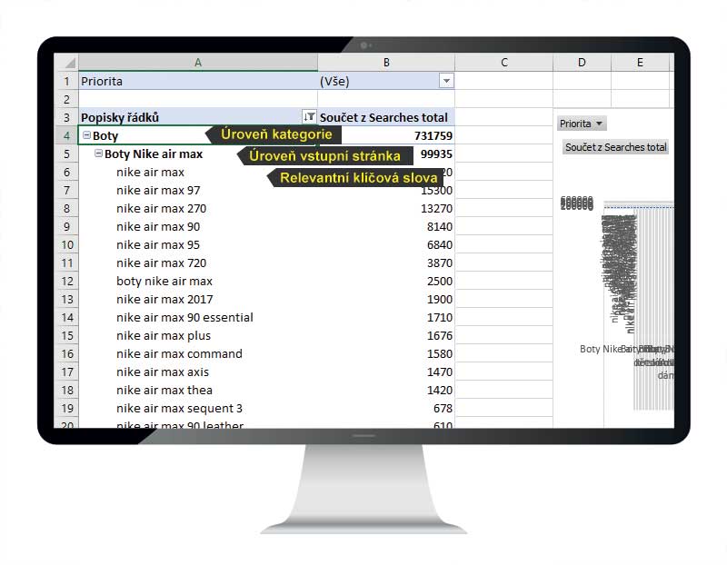This screenshot has width=727, height=565.
Task: Select the value 2500 cell
Action: pos(386,281)
